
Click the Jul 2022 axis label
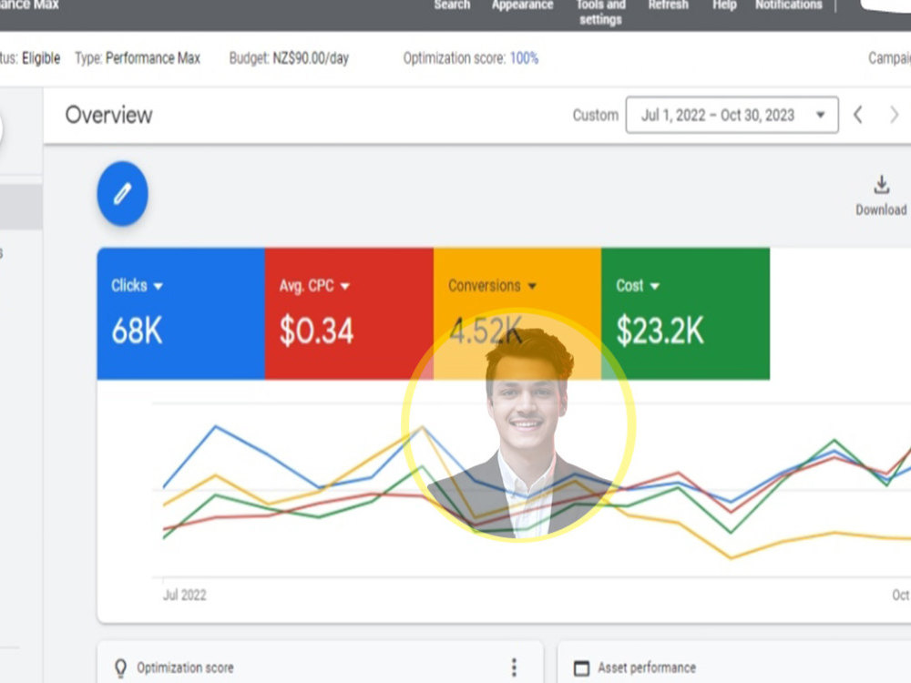click(184, 595)
